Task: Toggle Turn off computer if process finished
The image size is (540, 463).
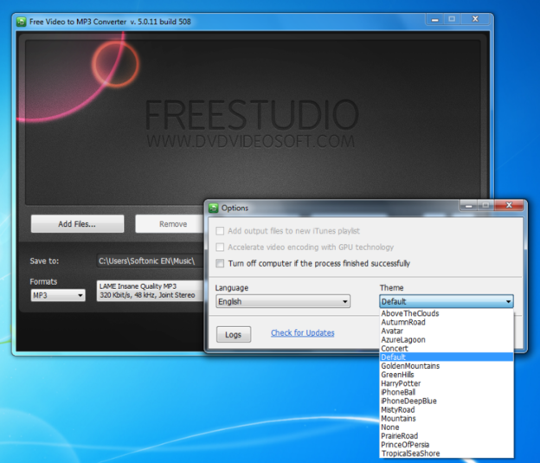Action: pos(220,263)
